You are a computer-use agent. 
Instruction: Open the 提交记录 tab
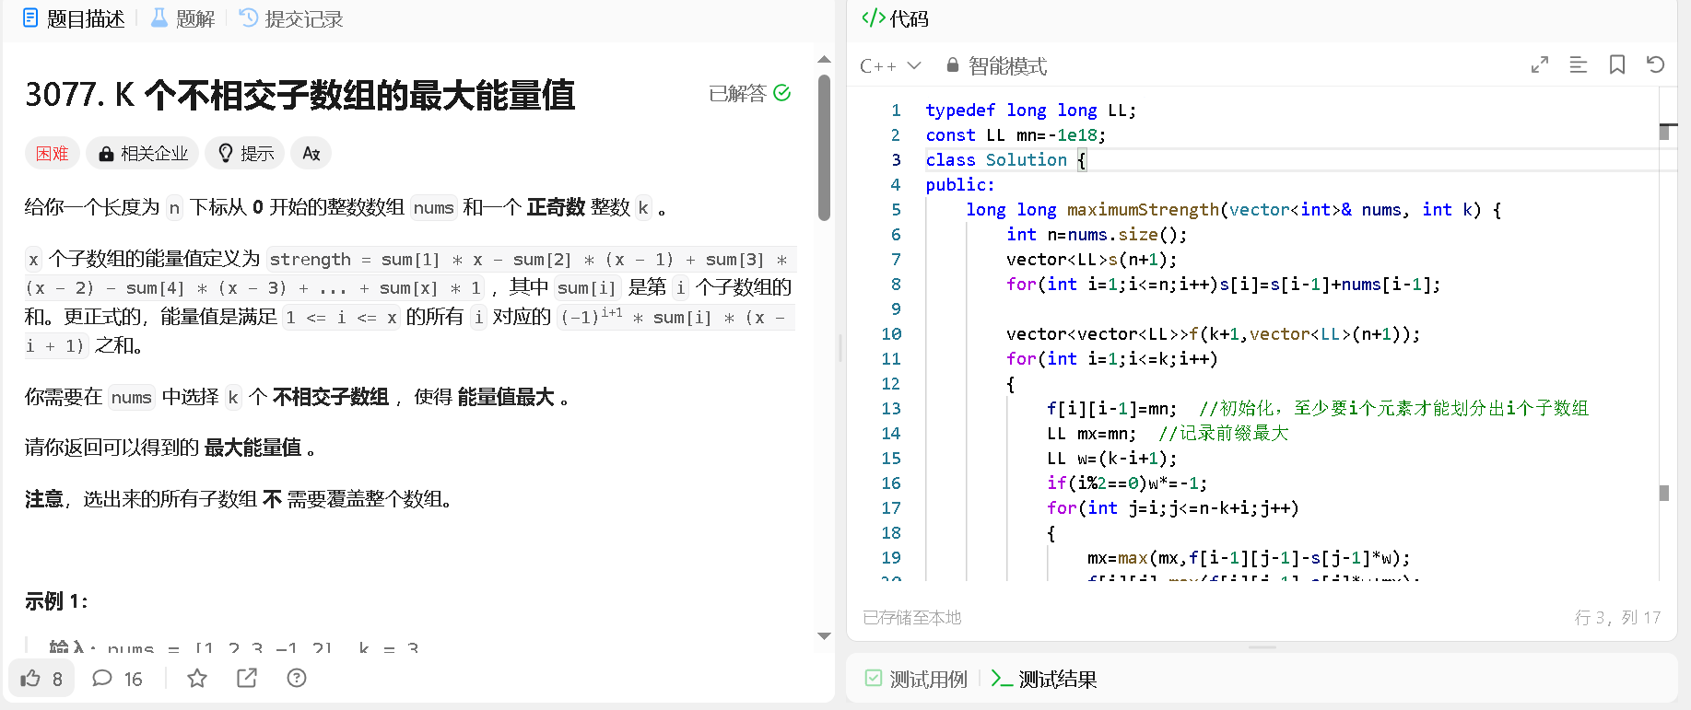click(291, 18)
